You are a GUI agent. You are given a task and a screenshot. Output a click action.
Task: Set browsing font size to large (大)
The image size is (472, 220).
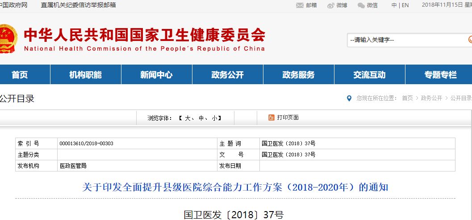tap(188, 118)
